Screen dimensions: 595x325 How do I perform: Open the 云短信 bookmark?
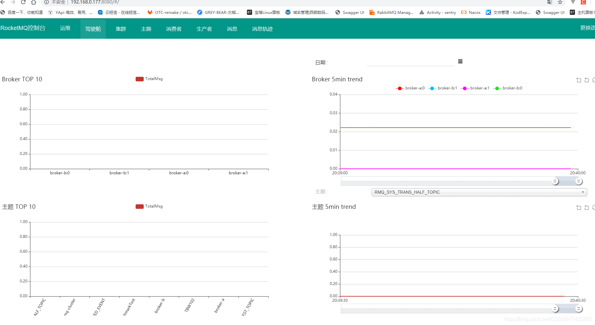(x=119, y=13)
